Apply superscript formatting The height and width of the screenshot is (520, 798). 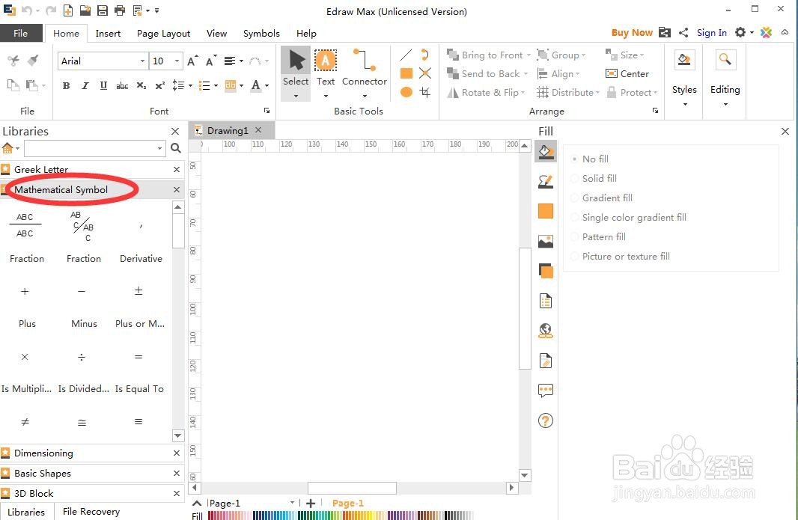coord(159,85)
